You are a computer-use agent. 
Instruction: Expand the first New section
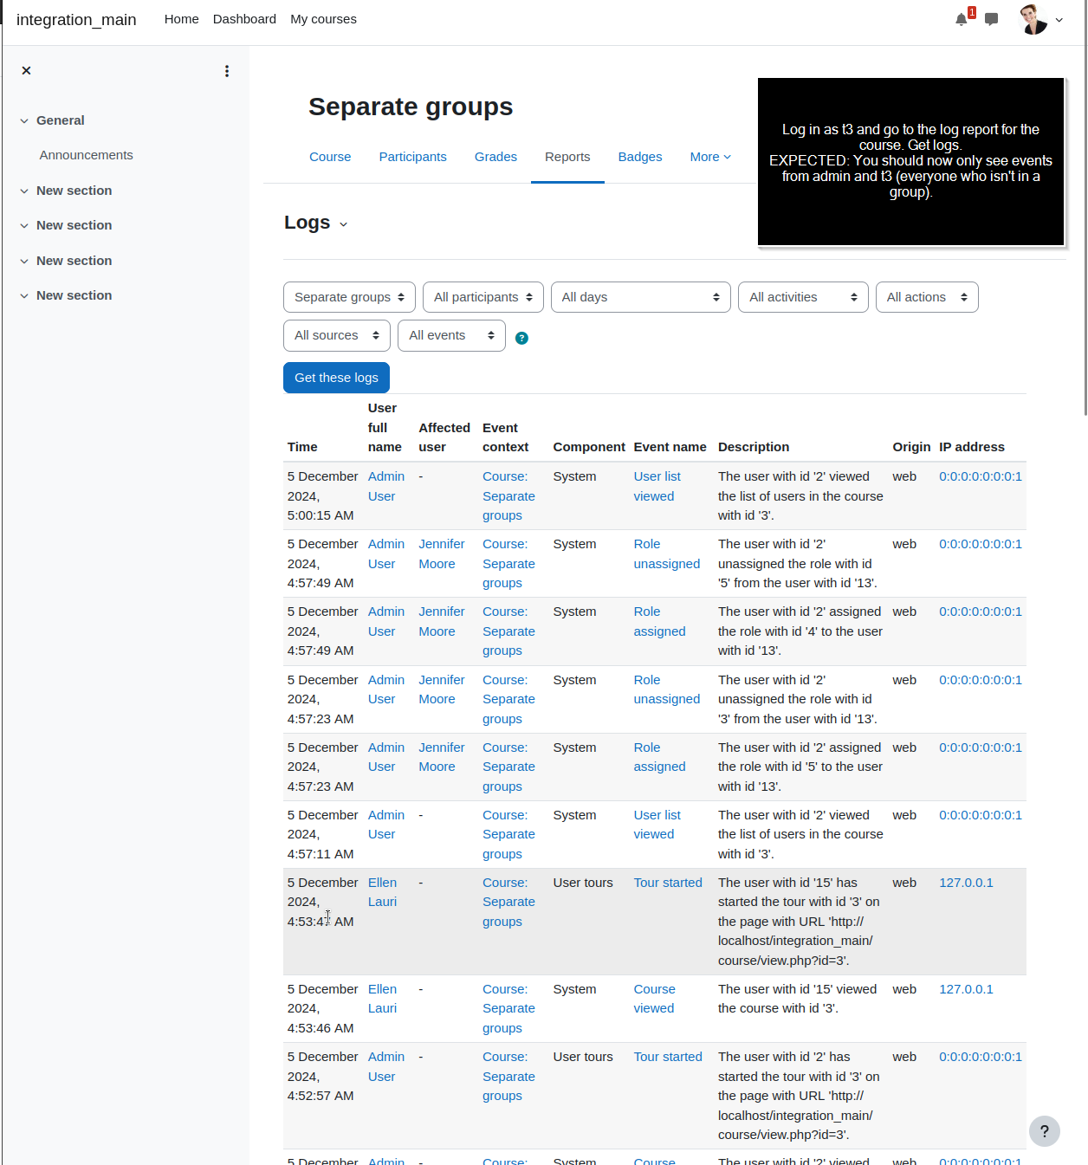click(x=24, y=191)
